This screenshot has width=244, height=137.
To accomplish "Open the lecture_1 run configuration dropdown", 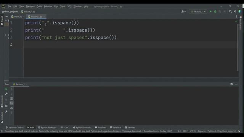I will (x=198, y=11).
